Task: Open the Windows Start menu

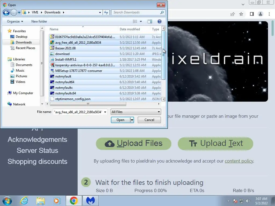Action: click(x=7, y=201)
